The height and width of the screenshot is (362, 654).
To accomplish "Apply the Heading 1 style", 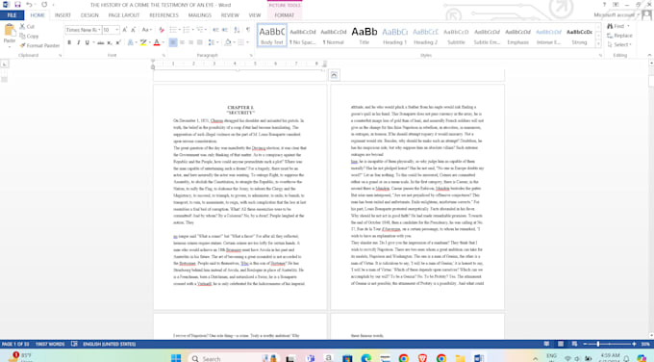I will coord(394,36).
